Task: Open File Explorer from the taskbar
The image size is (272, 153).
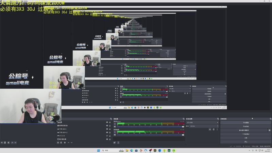Action: [127, 150]
